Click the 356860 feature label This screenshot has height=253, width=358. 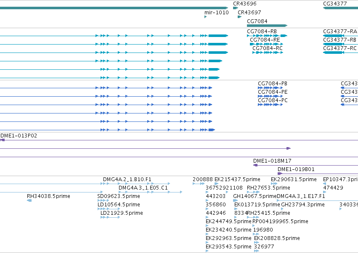tap(215, 205)
